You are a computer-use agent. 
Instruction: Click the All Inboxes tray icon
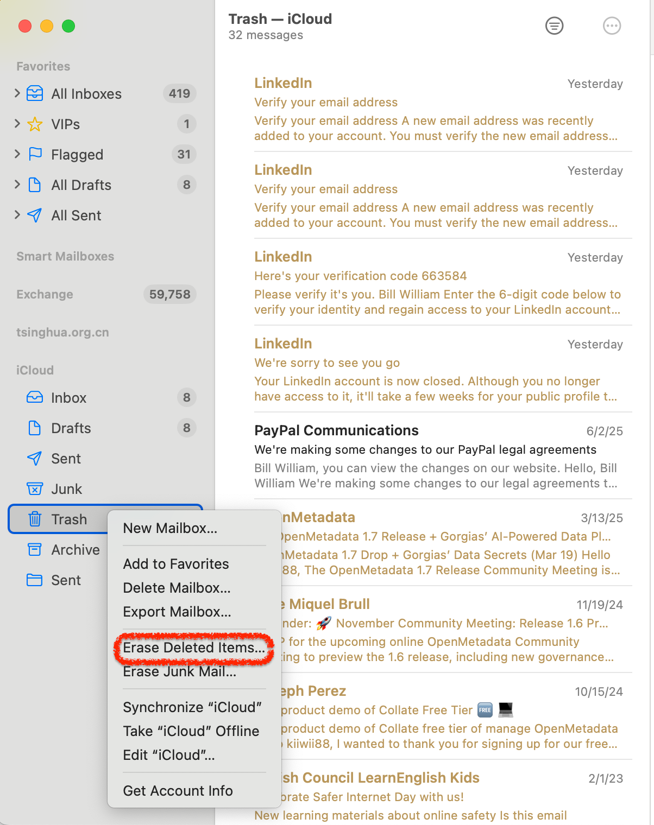tap(35, 93)
